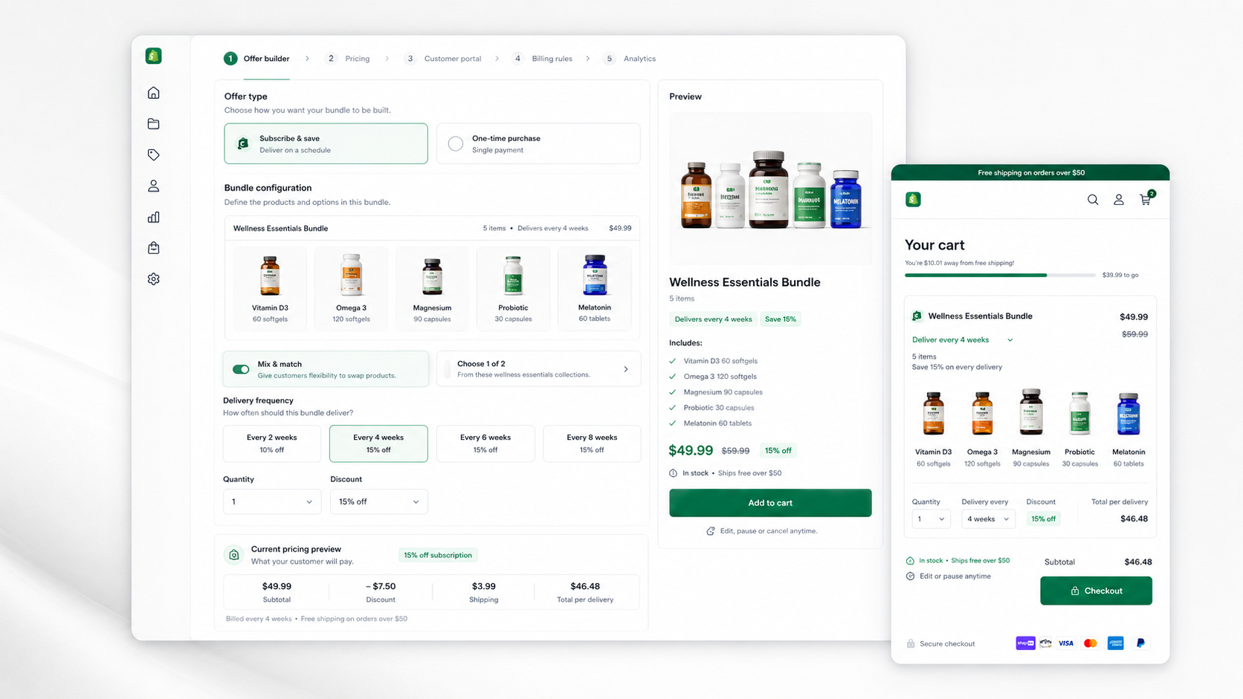The height and width of the screenshot is (699, 1243).
Task: Select Omega 3 product card in bundle
Action: click(x=351, y=288)
